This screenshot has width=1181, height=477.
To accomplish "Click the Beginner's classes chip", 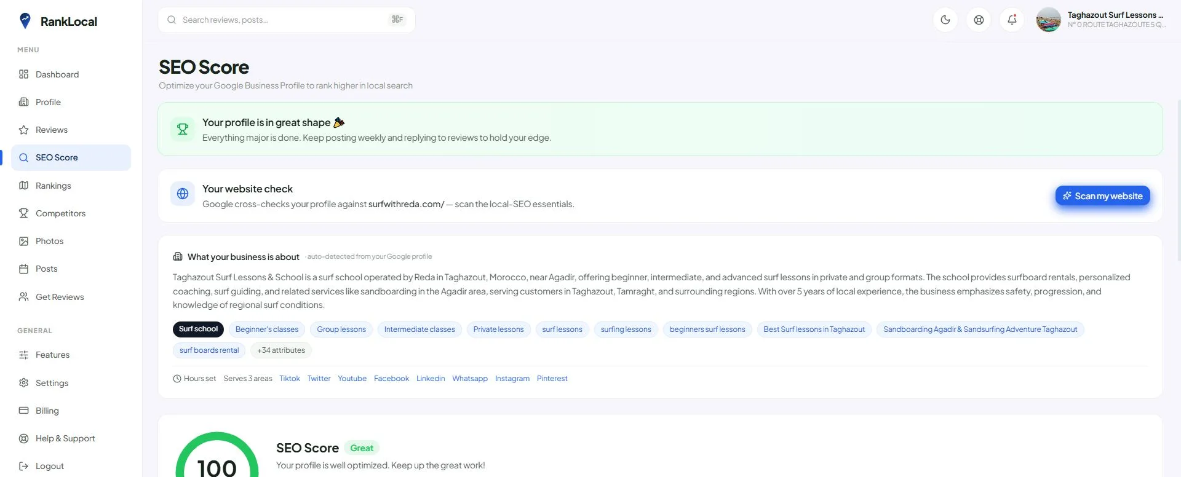I will [267, 329].
